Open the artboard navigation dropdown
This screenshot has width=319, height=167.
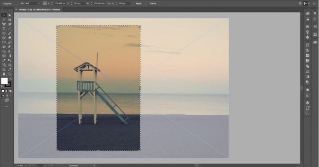44,165
